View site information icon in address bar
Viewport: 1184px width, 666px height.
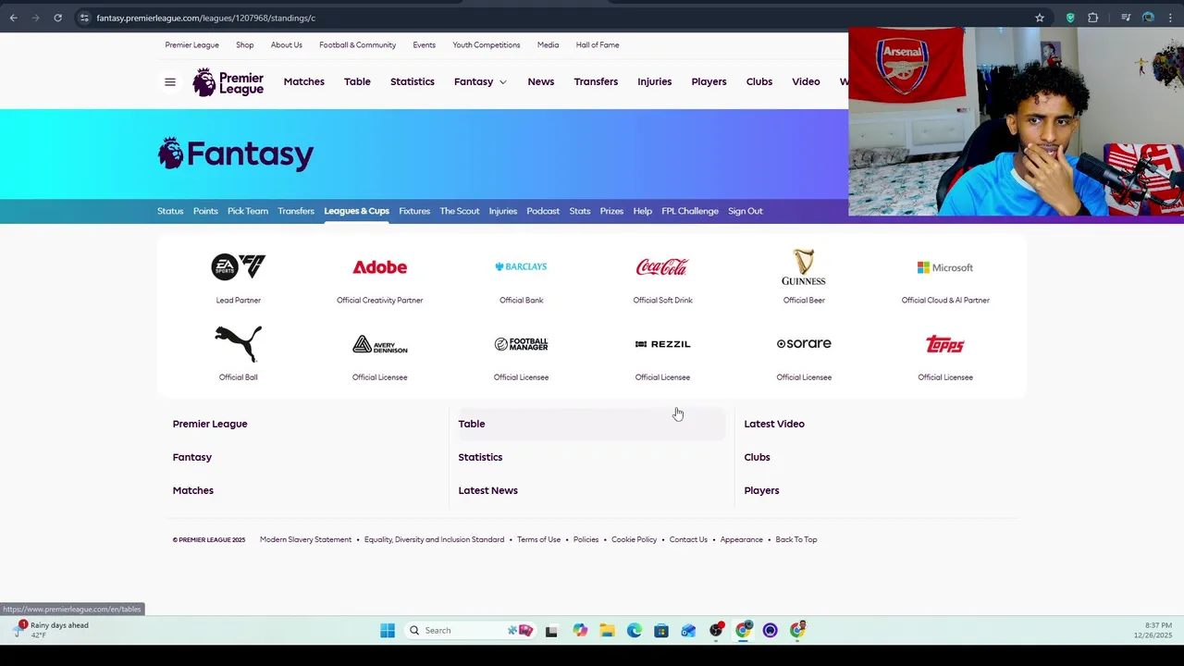click(x=84, y=18)
